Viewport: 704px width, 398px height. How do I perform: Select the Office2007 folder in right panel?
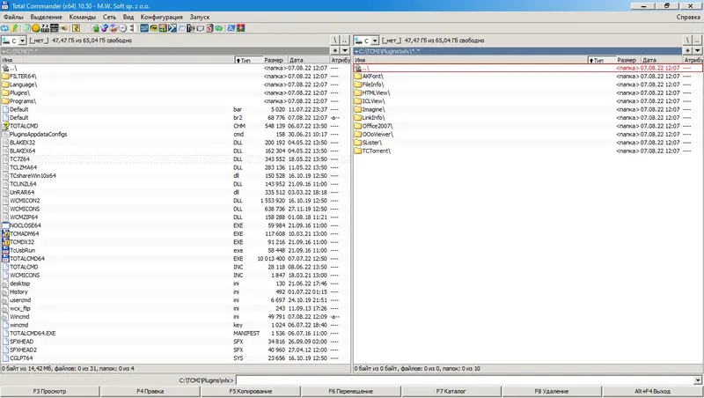[x=528, y=126]
